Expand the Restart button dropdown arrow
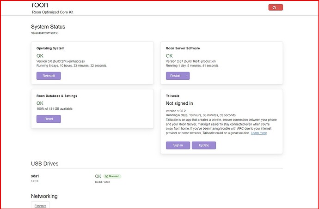 (187, 76)
